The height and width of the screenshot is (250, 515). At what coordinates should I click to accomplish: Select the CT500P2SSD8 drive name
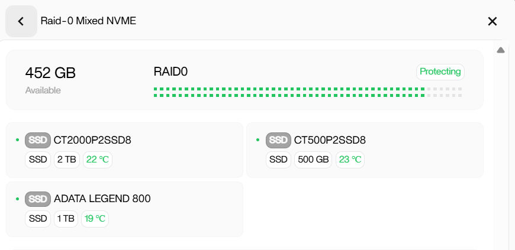pyautogui.click(x=330, y=140)
